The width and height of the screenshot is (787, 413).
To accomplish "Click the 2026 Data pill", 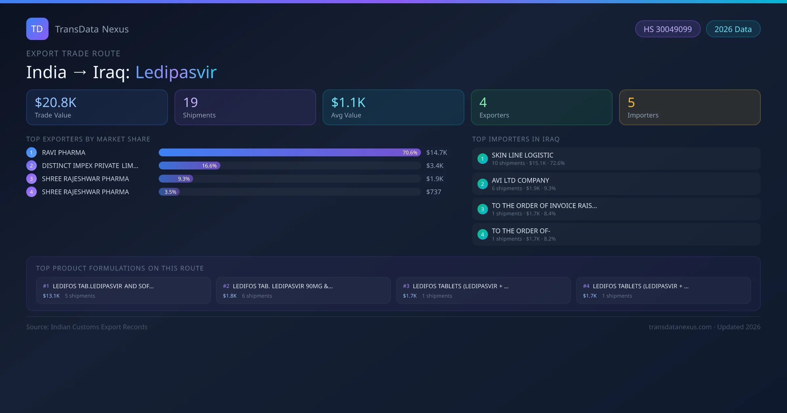I will coord(733,29).
